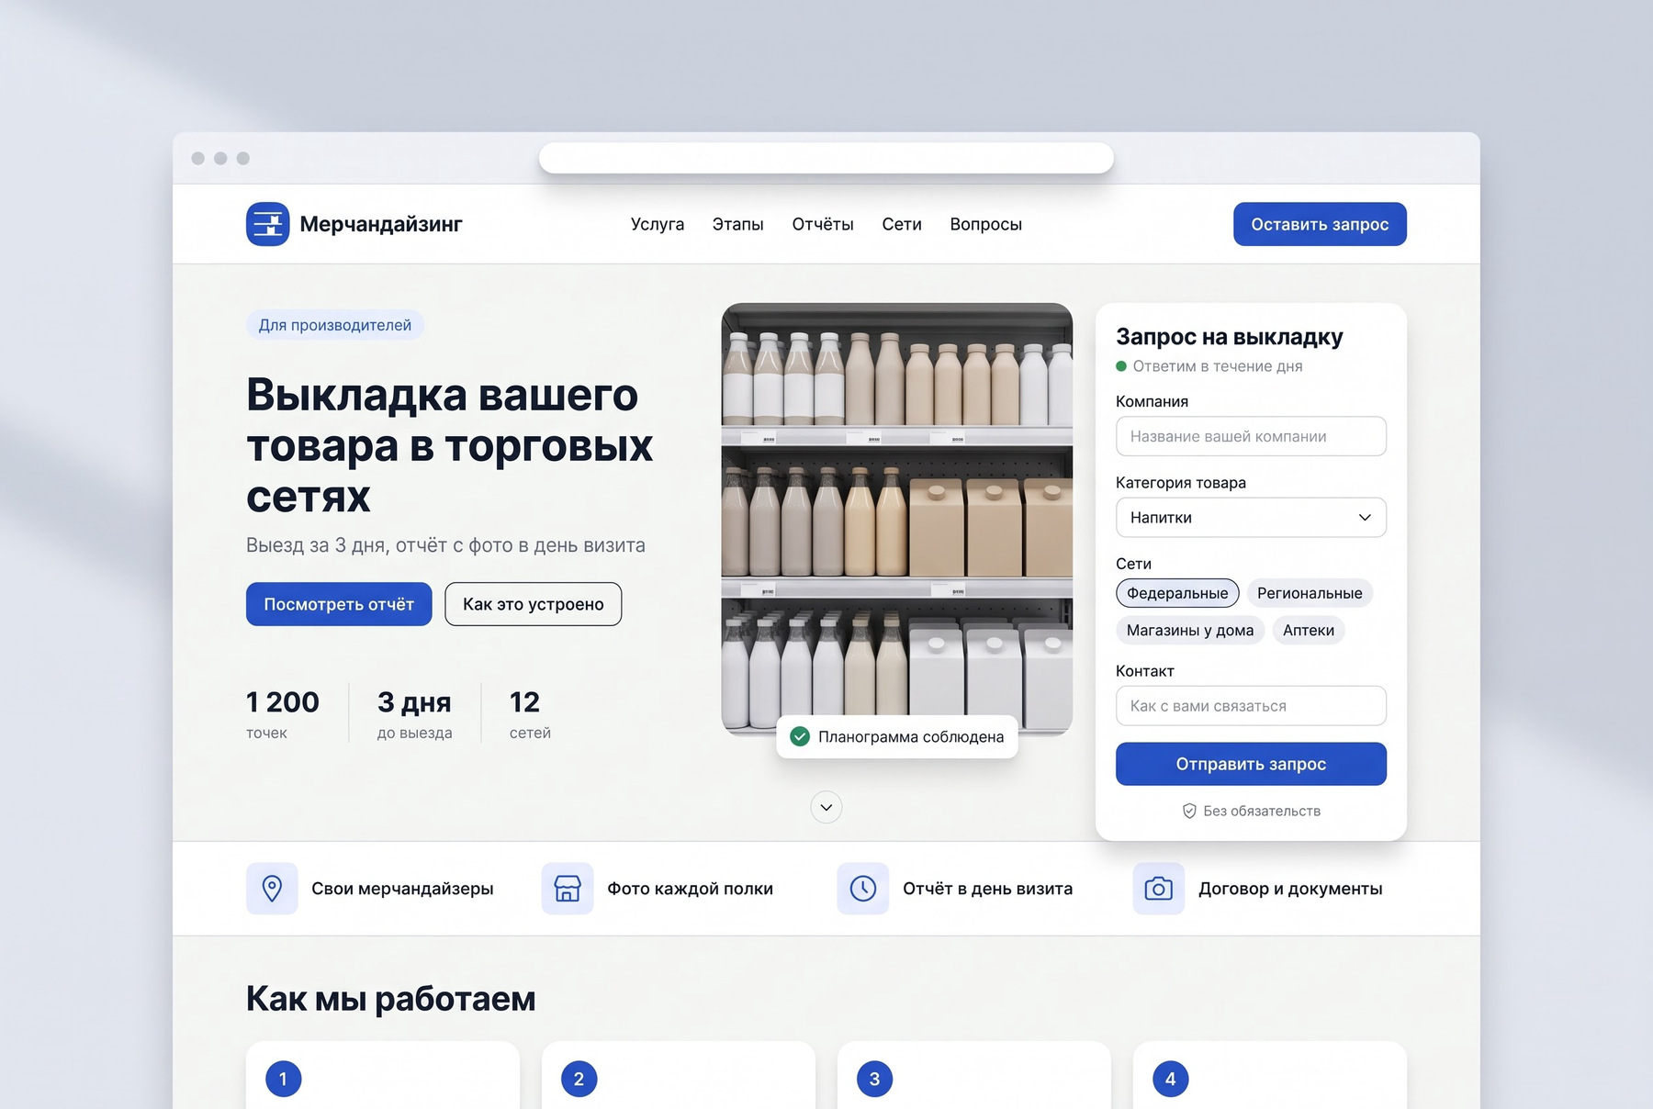Click the clock icon beside Отчёт в день визита

tap(863, 888)
